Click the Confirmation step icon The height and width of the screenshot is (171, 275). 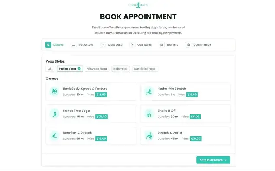(188, 45)
